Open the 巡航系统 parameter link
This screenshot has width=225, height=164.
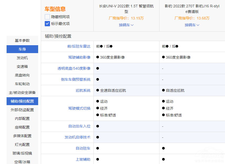[83, 90]
